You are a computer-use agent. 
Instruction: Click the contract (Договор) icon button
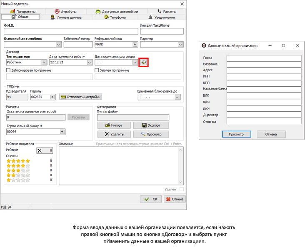click(143, 62)
